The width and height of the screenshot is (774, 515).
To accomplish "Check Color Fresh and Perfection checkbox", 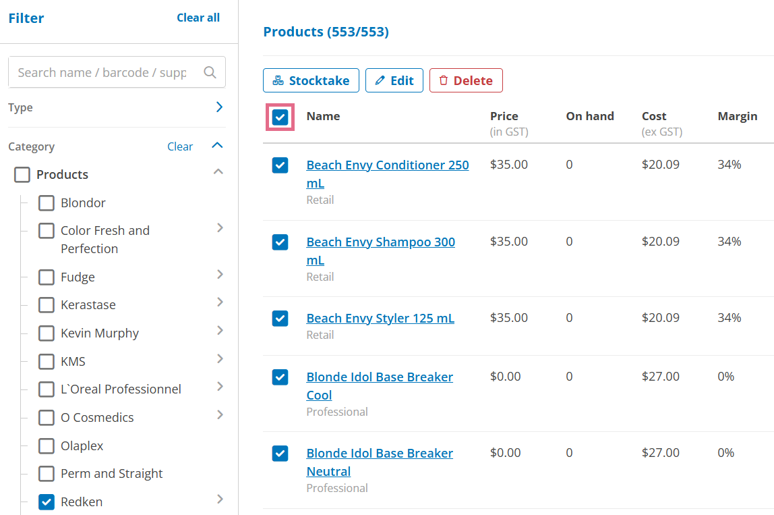I will [47, 230].
